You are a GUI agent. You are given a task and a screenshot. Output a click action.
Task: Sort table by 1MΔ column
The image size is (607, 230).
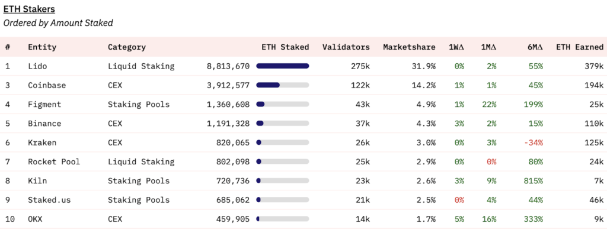click(488, 47)
